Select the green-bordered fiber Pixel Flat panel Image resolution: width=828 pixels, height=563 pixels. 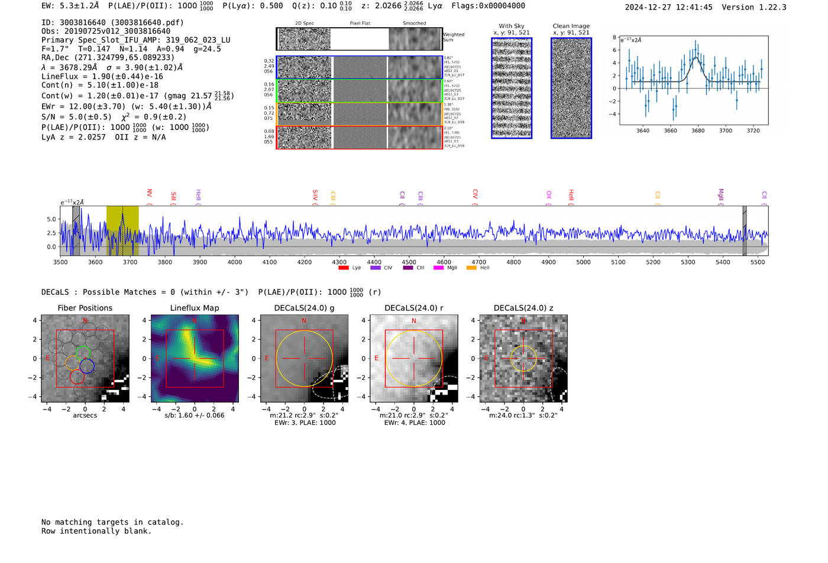click(x=360, y=91)
